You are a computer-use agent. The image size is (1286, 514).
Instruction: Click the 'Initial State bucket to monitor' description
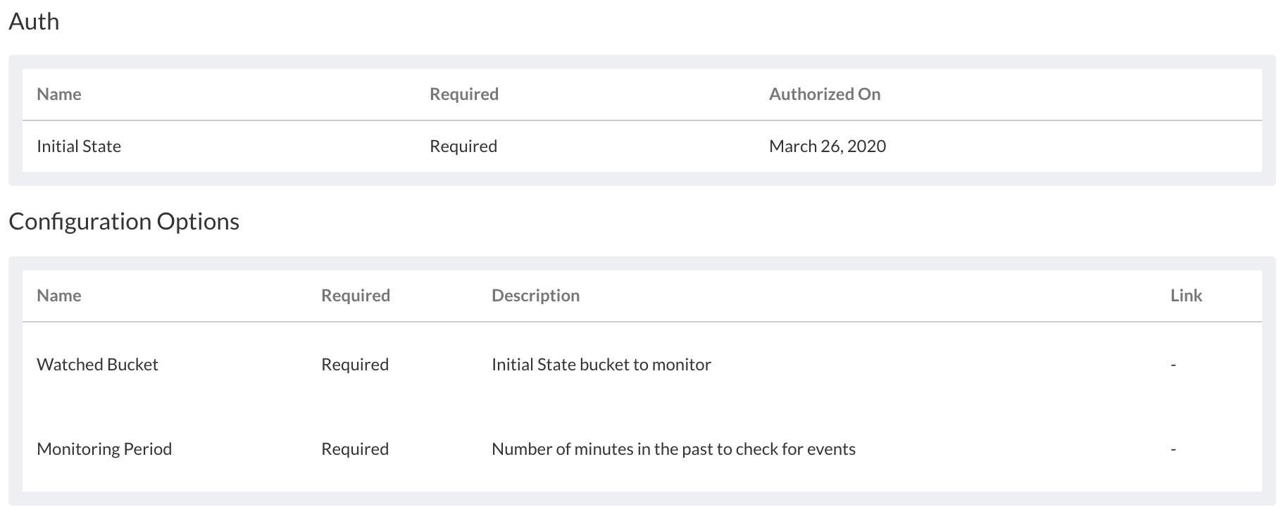[601, 365]
